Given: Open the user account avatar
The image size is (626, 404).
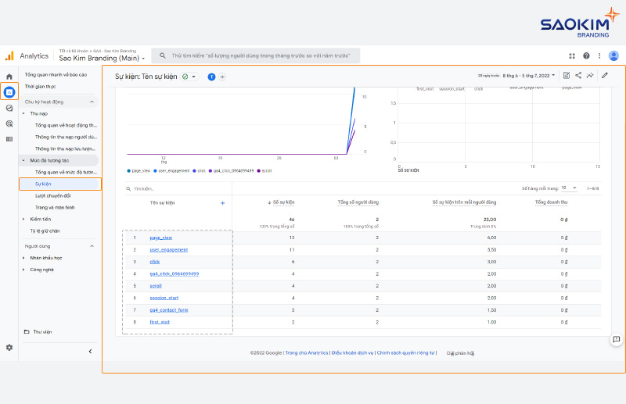Looking at the screenshot, I should coord(613,55).
